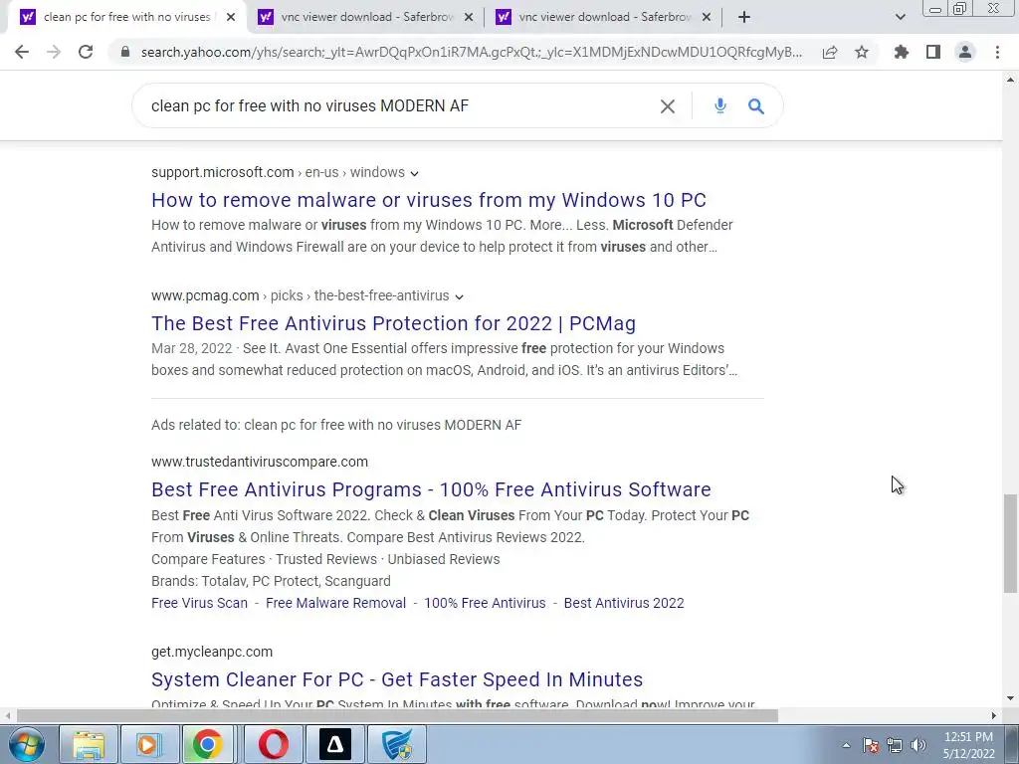1019x764 pixels.
Task: Open Action Center flag tray icon
Action: pyautogui.click(x=870, y=745)
